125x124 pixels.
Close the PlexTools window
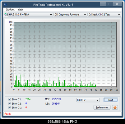(x=117, y=4)
